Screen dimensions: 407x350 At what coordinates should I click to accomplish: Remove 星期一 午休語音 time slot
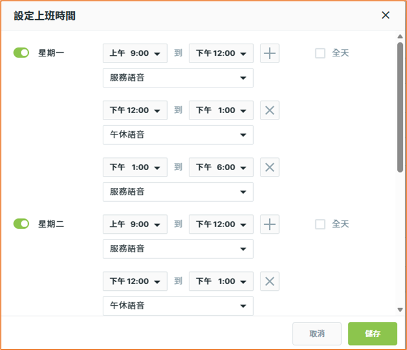[270, 110]
